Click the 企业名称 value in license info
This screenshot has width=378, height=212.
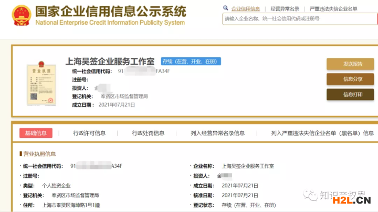pos(248,166)
